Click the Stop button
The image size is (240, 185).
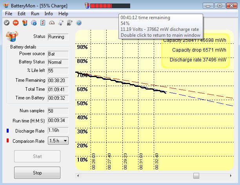tap(37, 172)
